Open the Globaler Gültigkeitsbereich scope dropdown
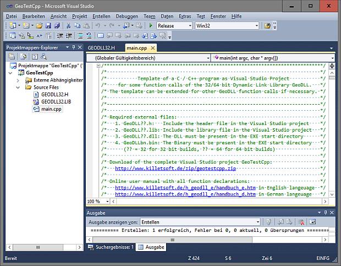 pyautogui.click(x=208, y=58)
